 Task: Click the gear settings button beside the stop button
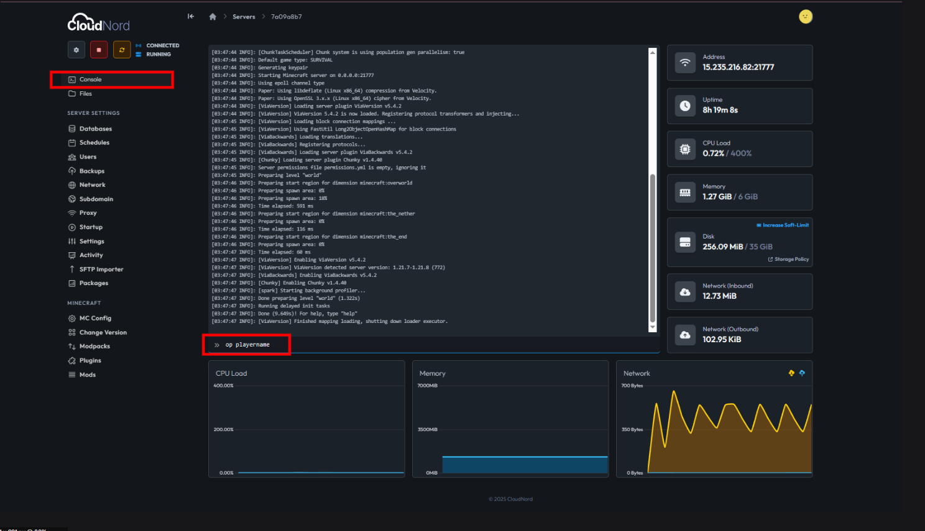pyautogui.click(x=76, y=50)
